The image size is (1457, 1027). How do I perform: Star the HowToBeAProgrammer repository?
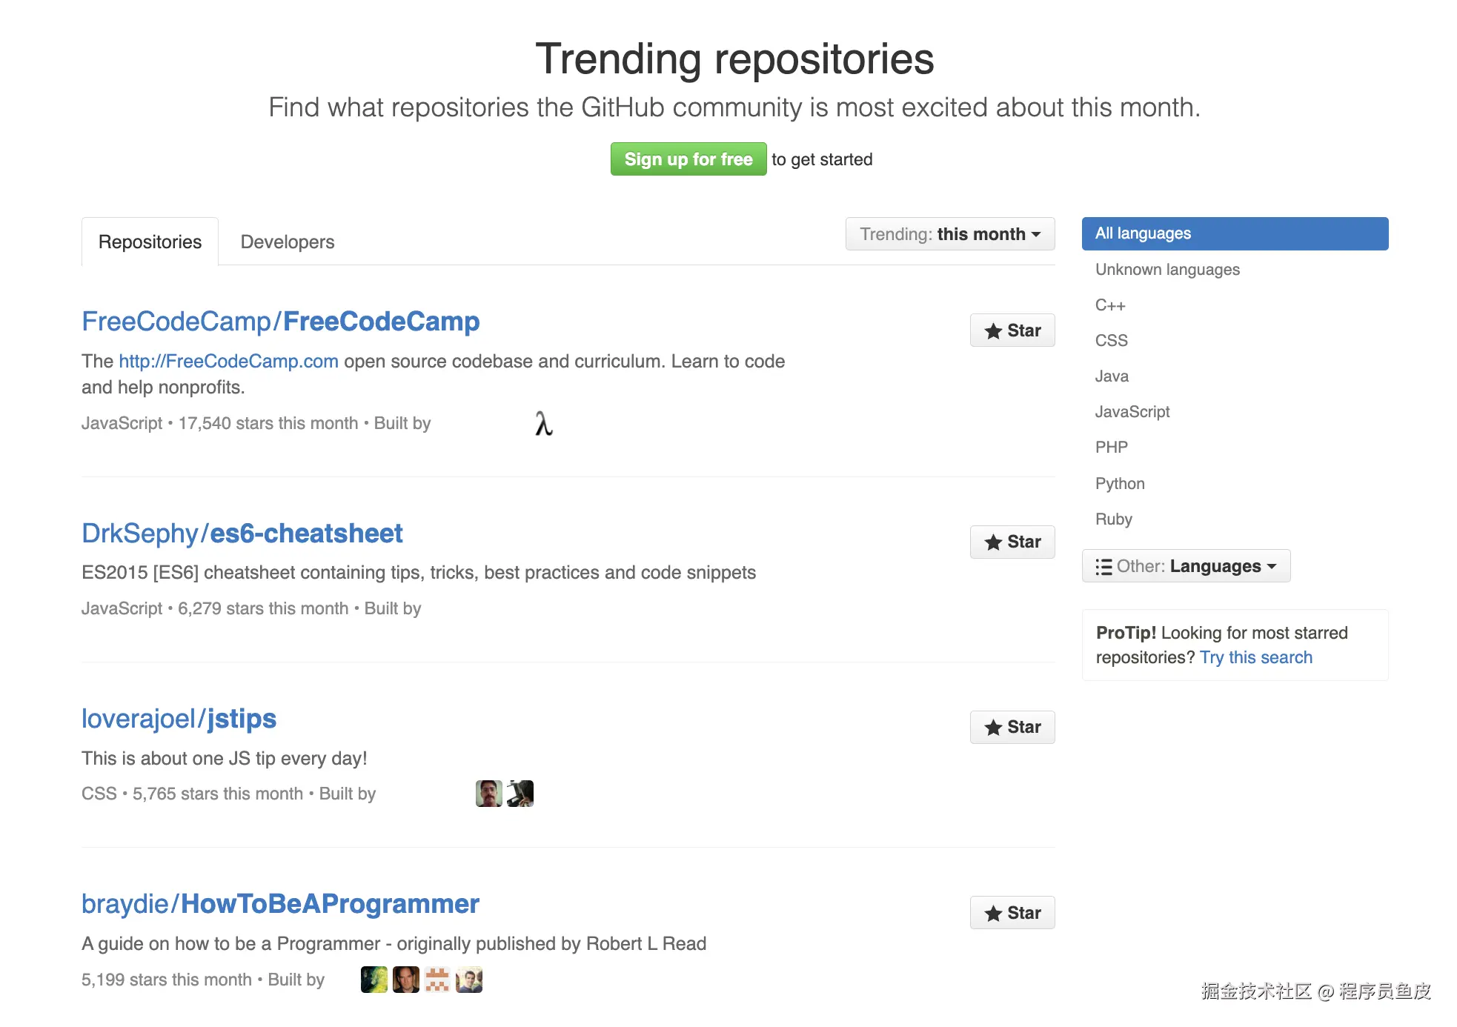click(x=1012, y=913)
